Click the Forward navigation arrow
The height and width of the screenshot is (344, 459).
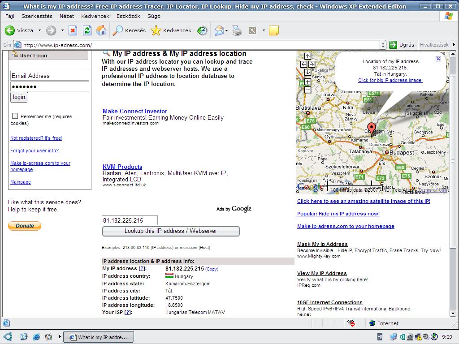click(51, 30)
